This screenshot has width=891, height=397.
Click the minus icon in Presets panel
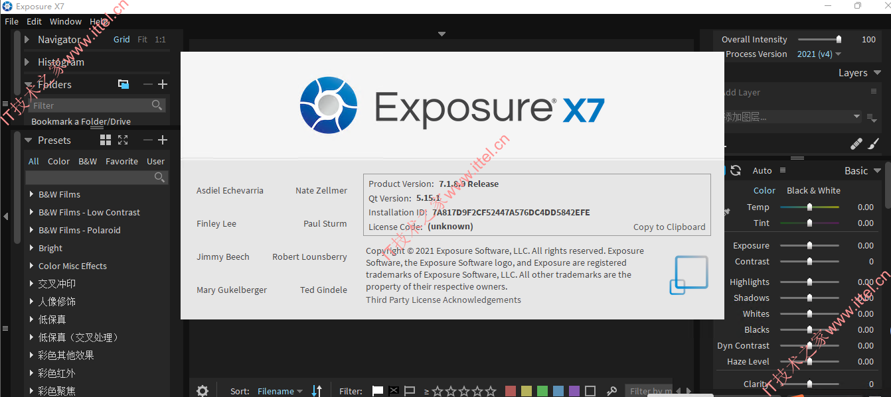(x=147, y=140)
